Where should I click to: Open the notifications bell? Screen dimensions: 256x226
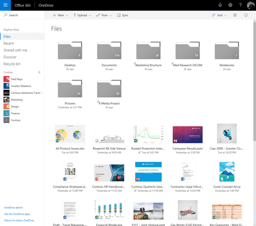[x=220, y=5]
